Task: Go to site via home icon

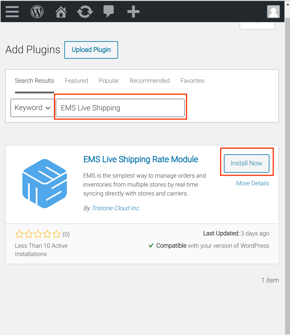Action: [x=61, y=12]
